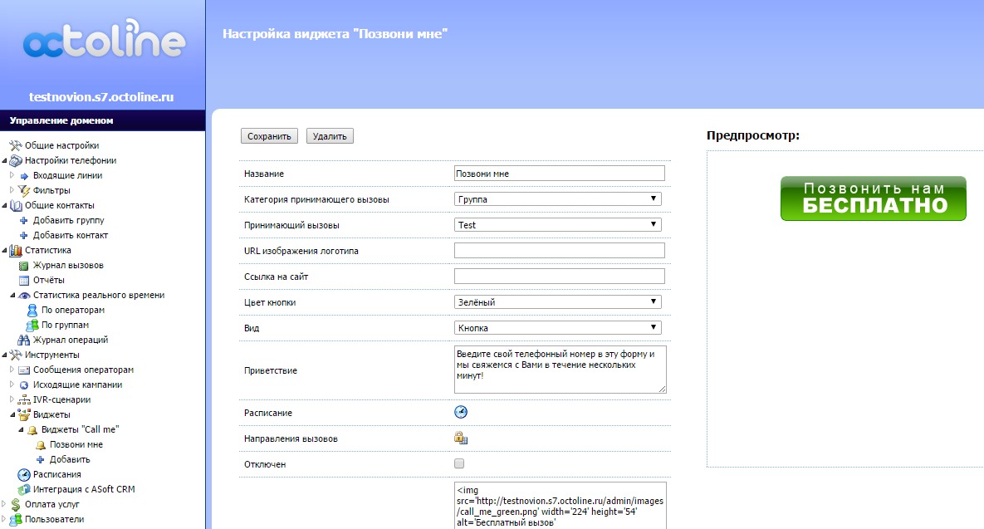984x529 pixels.
Task: Click the Сохранить button
Action: tap(269, 136)
